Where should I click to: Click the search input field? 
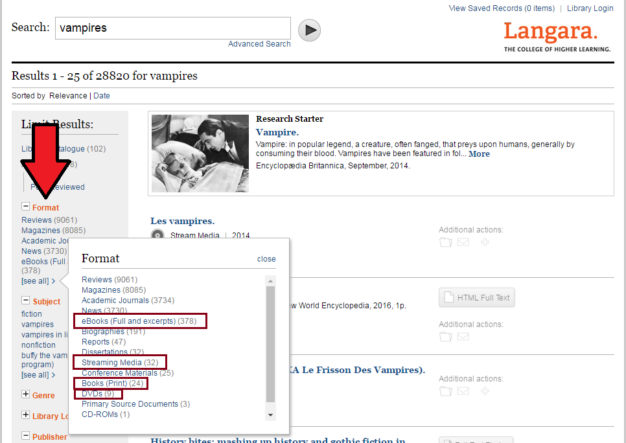(x=173, y=28)
